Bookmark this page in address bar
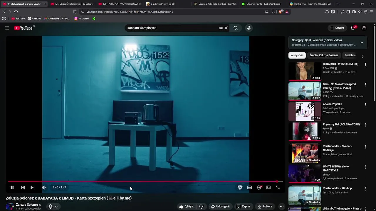The height and width of the screenshot is (211, 376). tap(75, 12)
